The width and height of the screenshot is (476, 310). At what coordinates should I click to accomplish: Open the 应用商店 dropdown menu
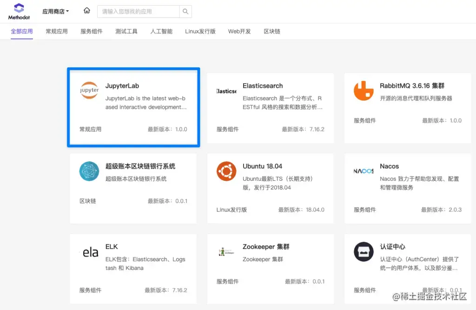56,11
